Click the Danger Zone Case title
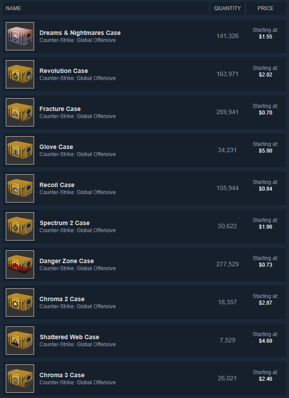The image size is (289, 398). tap(66, 261)
